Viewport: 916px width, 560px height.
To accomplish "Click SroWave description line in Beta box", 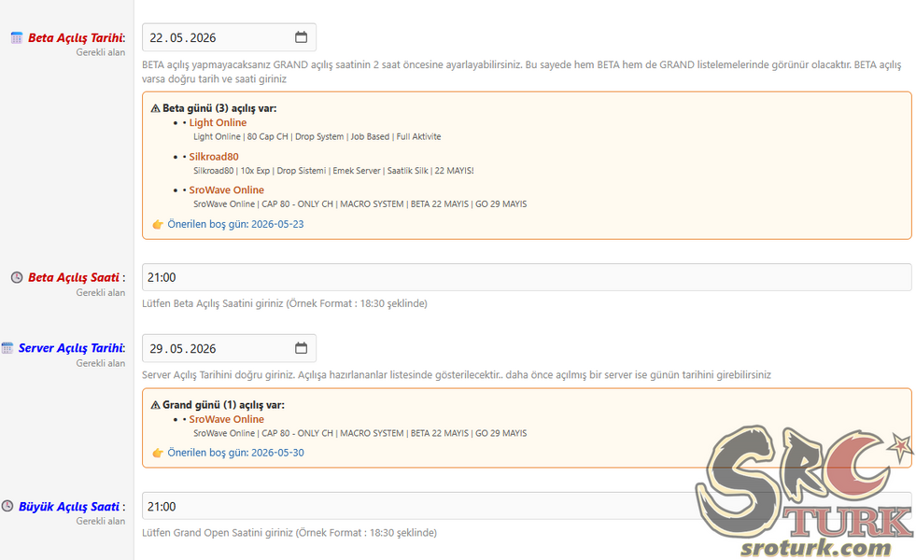I will coord(359,203).
